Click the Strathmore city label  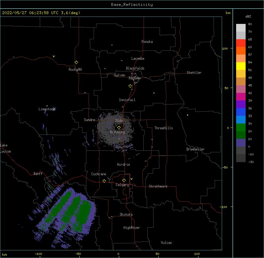[158, 186]
